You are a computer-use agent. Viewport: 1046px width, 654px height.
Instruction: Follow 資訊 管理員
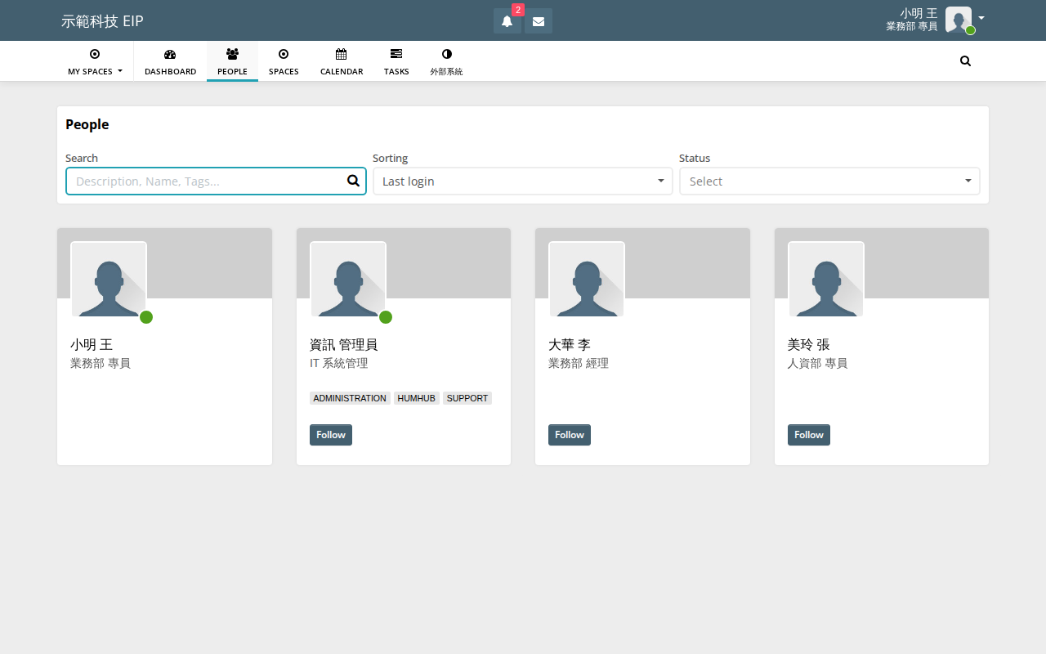click(x=331, y=435)
